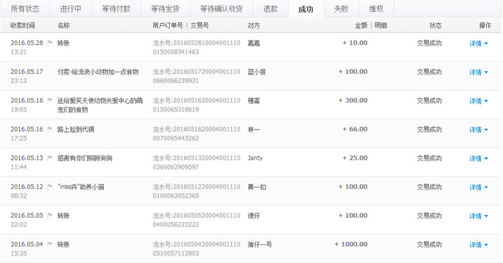This screenshot has height=263, width=503.
Task: Flag the 2016.05.04 transaction row
Action: point(50,245)
